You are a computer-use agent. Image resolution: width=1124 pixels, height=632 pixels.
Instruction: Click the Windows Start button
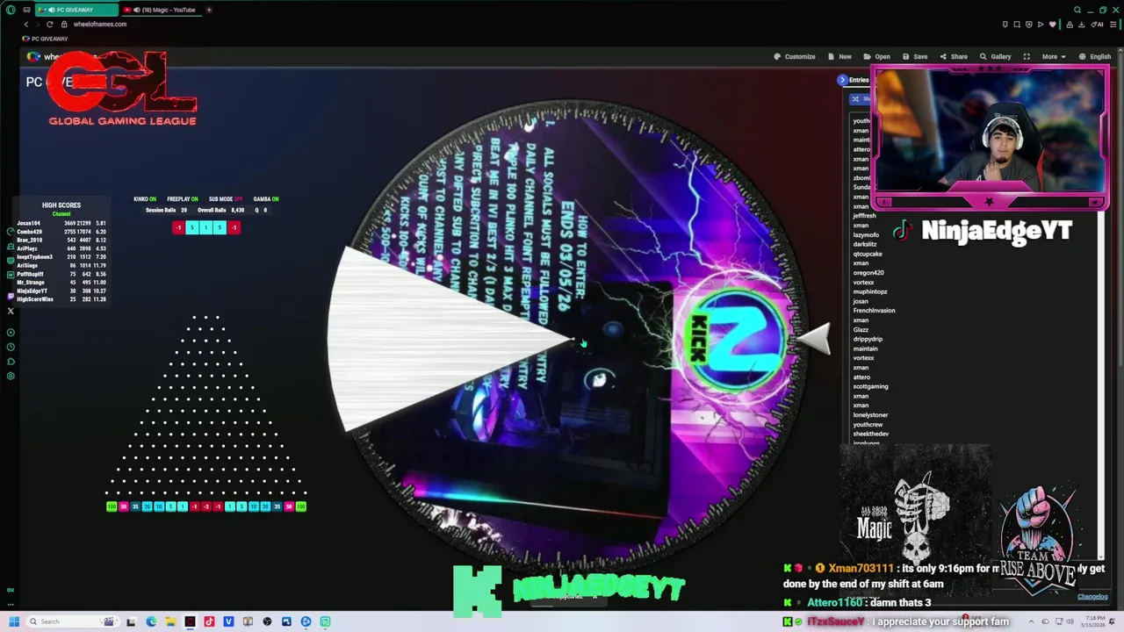tap(14, 621)
